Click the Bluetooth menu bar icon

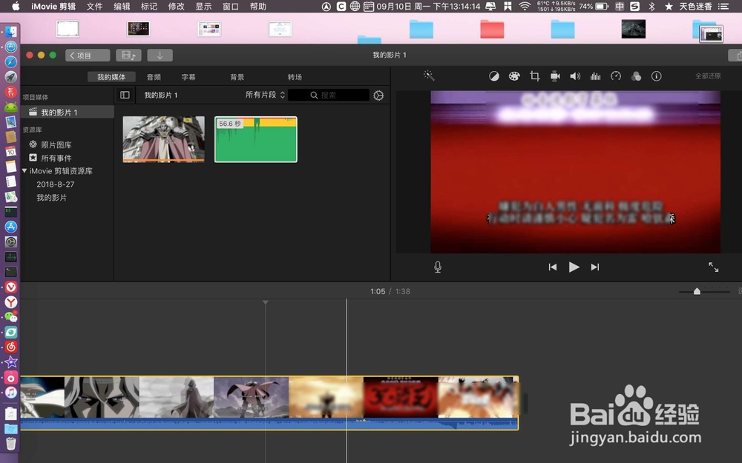click(x=651, y=6)
